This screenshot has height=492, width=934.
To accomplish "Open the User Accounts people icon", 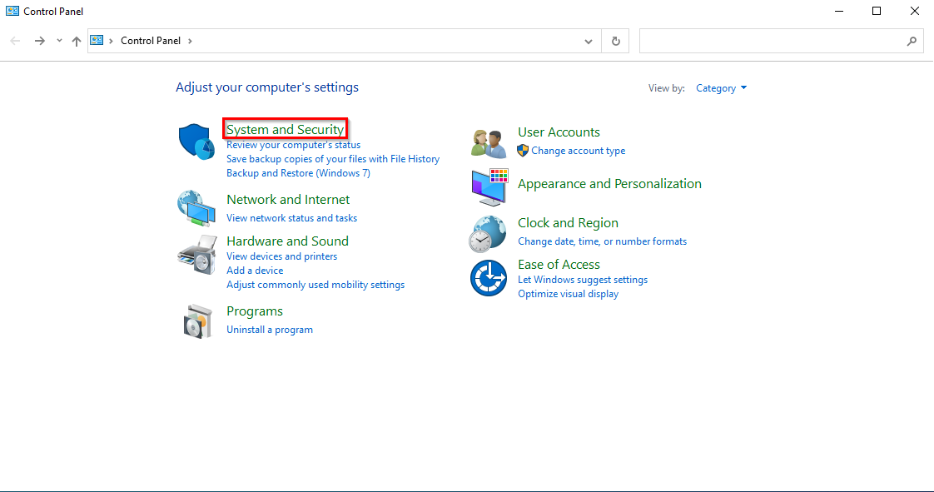I will pyautogui.click(x=489, y=143).
